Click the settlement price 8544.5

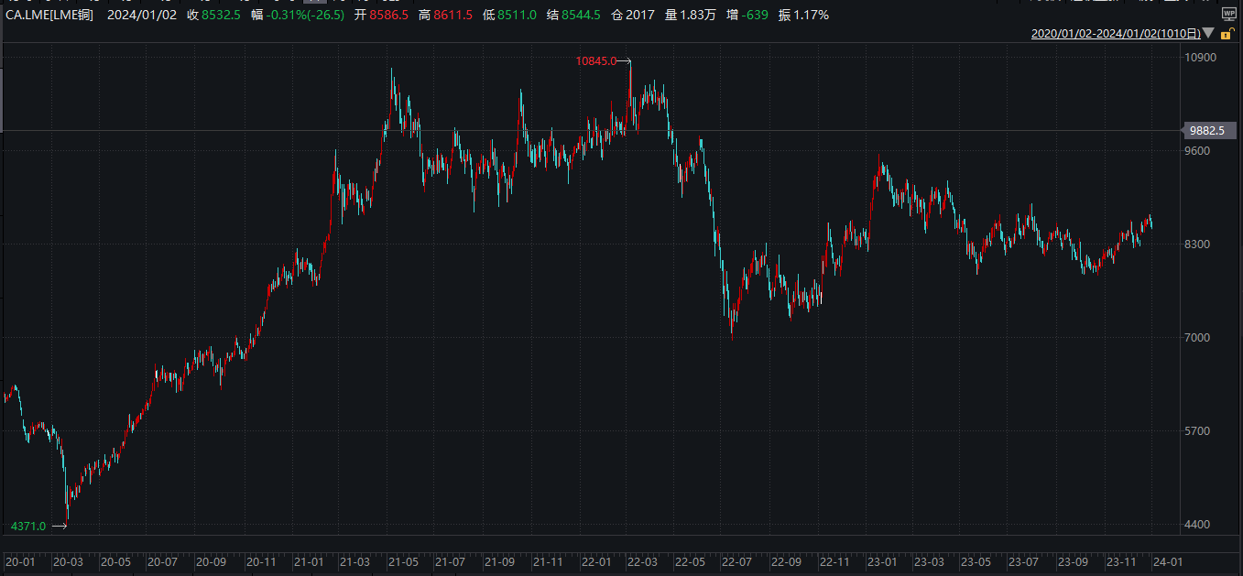coord(581,15)
